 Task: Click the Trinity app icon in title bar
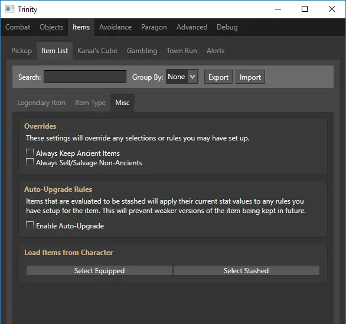9,9
